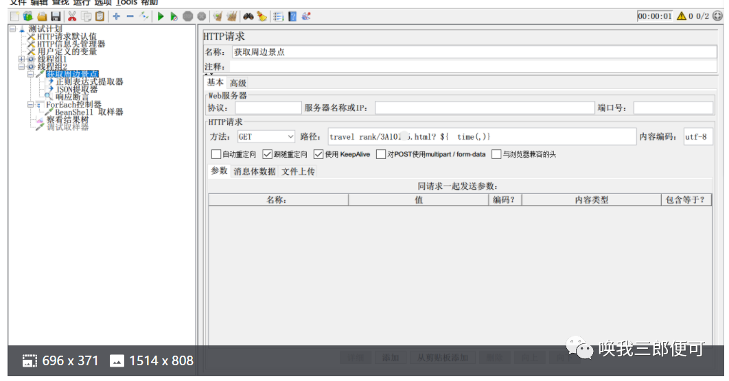Cut the selected element with scissors icon

[72, 16]
